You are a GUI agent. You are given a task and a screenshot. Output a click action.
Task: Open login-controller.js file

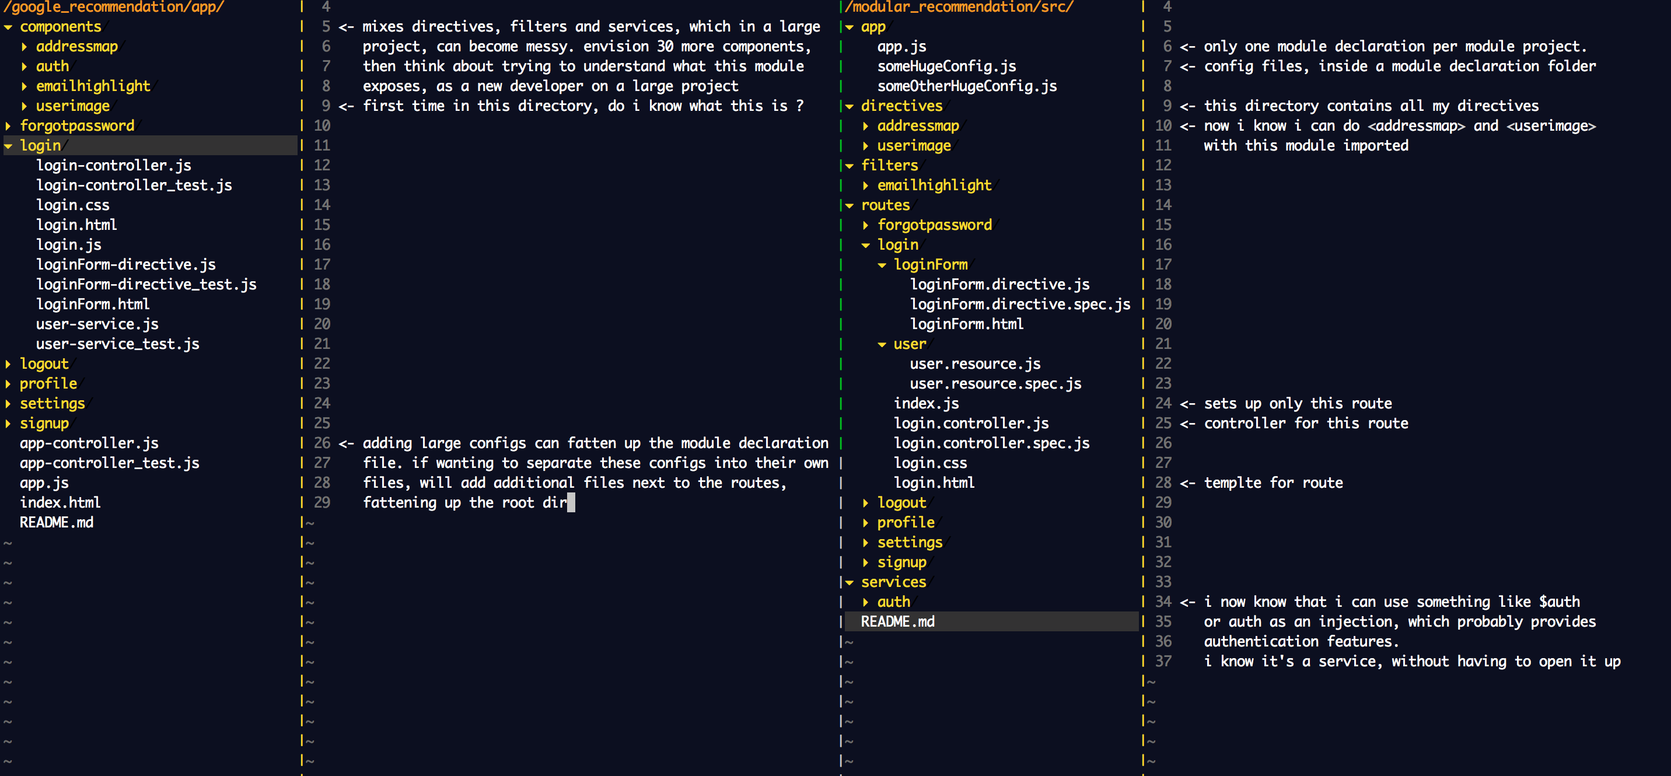click(x=114, y=166)
